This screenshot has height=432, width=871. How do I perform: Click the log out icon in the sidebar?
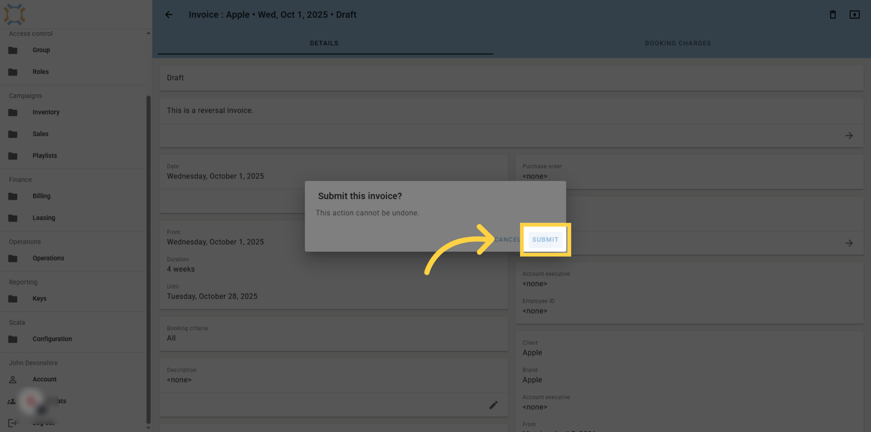pos(12,423)
